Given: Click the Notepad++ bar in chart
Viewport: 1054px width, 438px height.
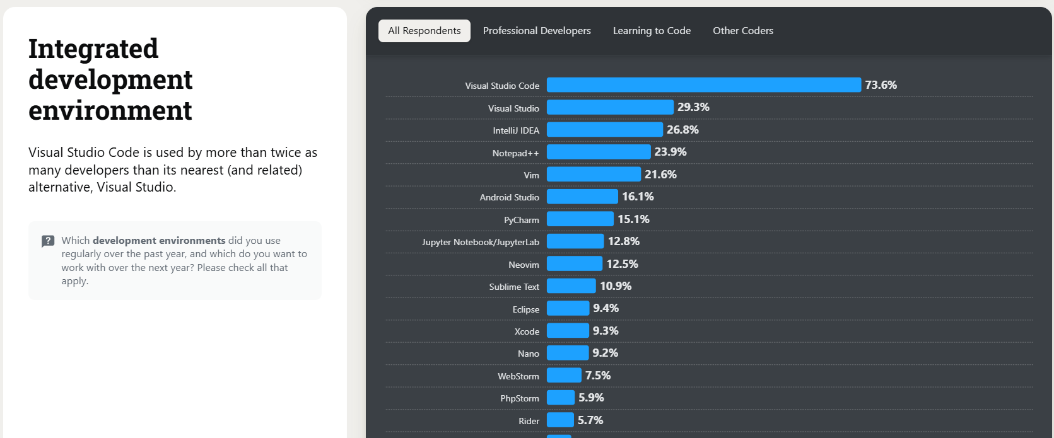Looking at the screenshot, I should pos(598,153).
